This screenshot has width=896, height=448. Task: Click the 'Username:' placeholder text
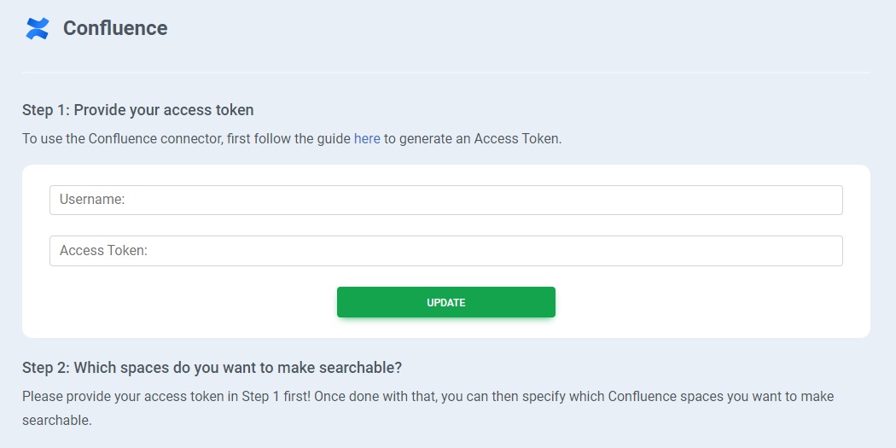point(92,200)
